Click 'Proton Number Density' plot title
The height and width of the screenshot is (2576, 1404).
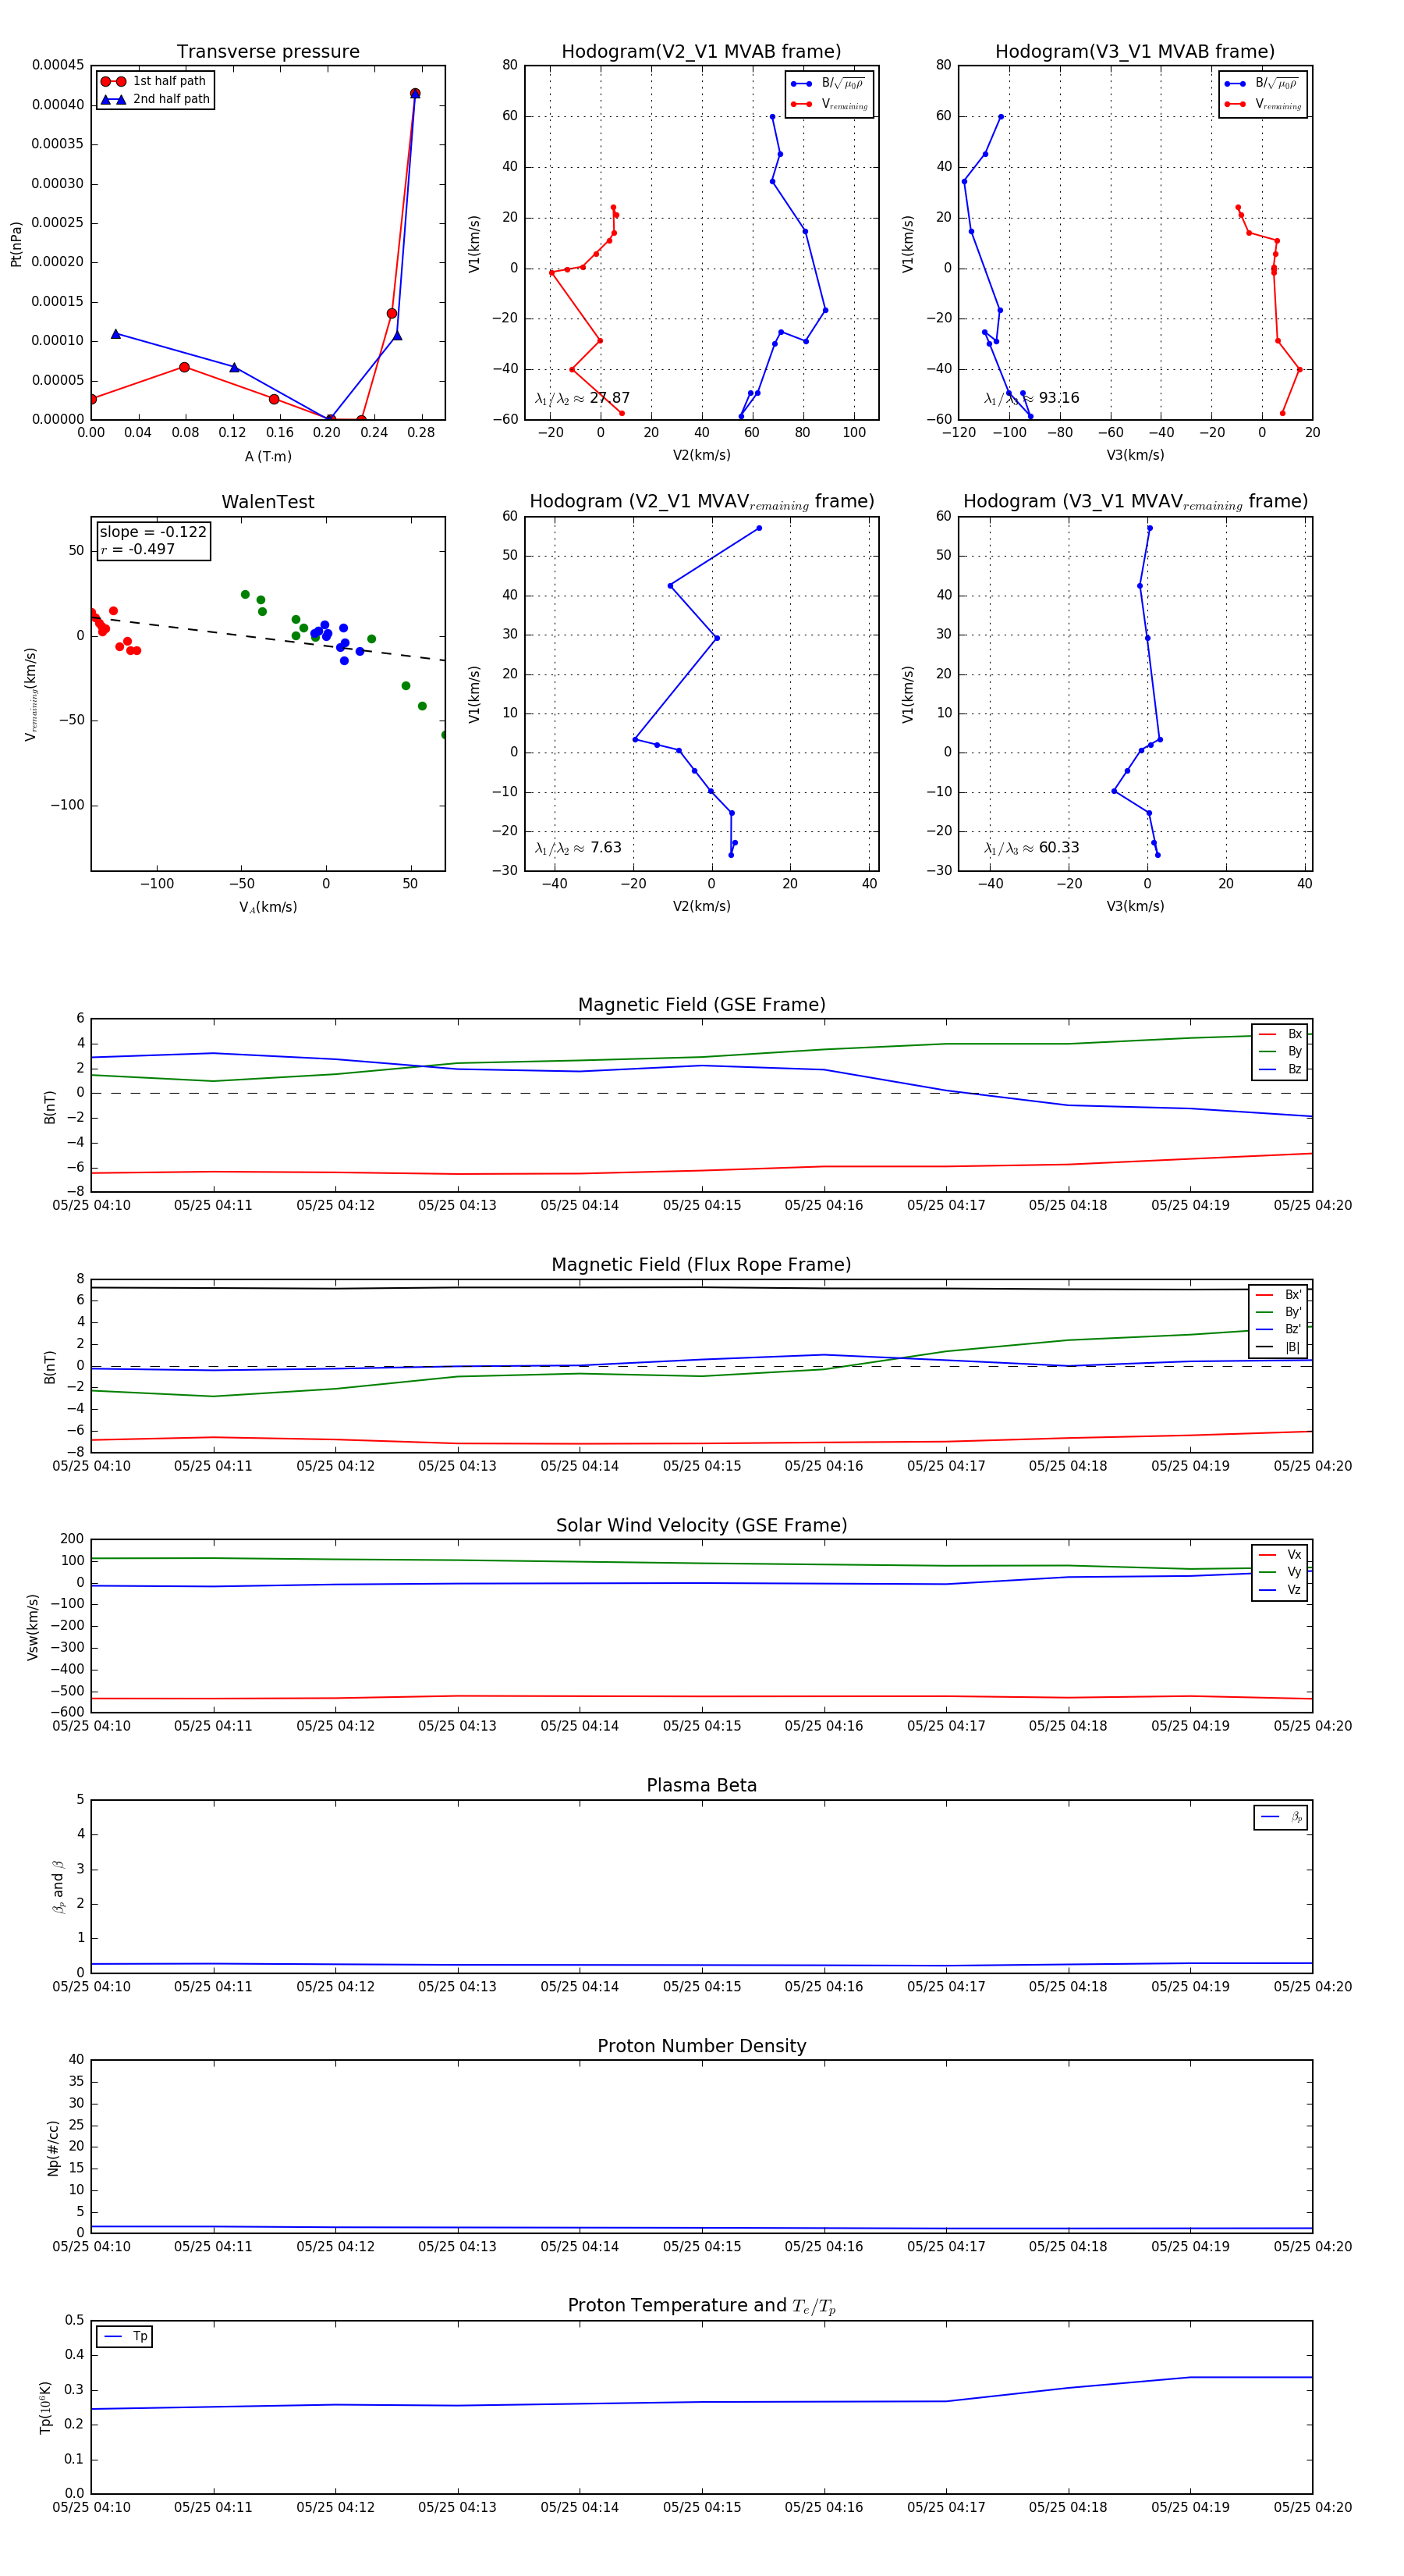click(x=701, y=2046)
